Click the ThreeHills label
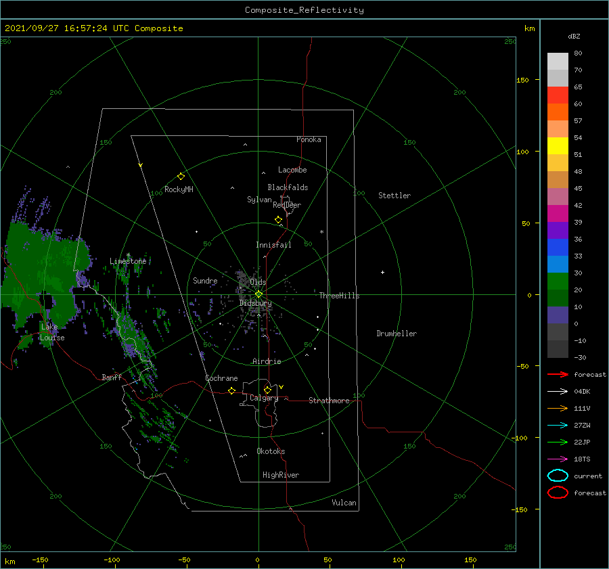Viewport: 609px width, 569px height. coord(340,296)
